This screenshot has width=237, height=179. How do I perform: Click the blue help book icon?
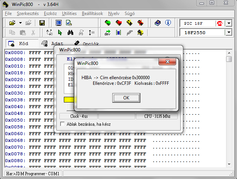tap(158, 23)
